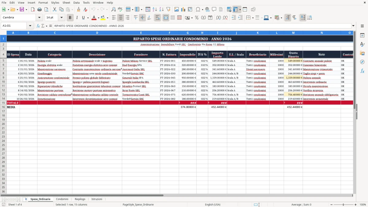Run spelling check icon
The image size is (368, 207).
coord(120,10)
